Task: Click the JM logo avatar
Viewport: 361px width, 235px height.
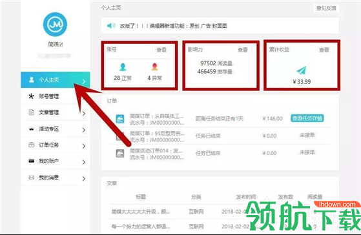Action: [x=55, y=24]
